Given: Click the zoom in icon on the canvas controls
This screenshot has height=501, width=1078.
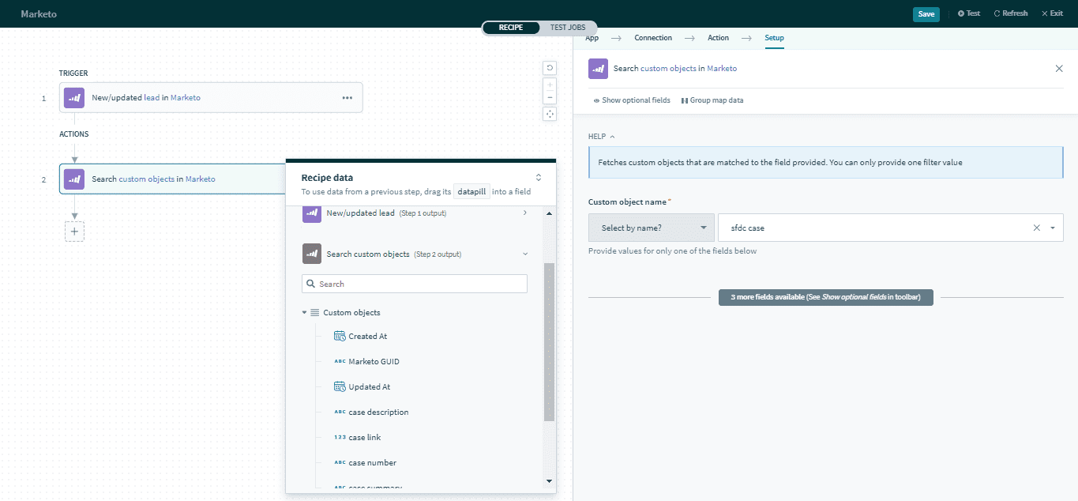Looking at the screenshot, I should pyautogui.click(x=550, y=84).
